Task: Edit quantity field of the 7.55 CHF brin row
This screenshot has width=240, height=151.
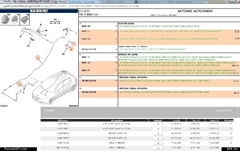Action: [158, 143]
